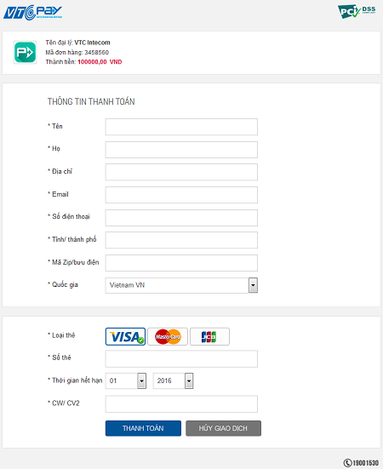Screen dimensions: 383x469
Task: Focus the Tên first name field
Action: click(x=181, y=127)
